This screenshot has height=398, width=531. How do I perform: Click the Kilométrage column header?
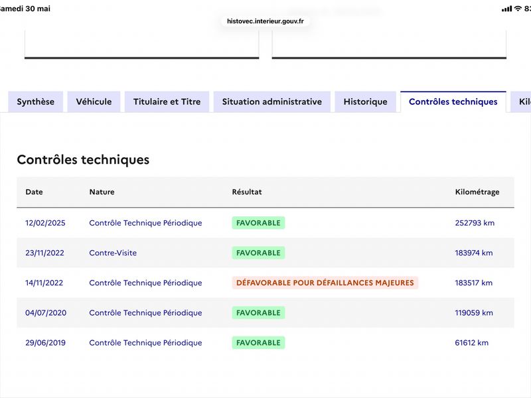477,192
